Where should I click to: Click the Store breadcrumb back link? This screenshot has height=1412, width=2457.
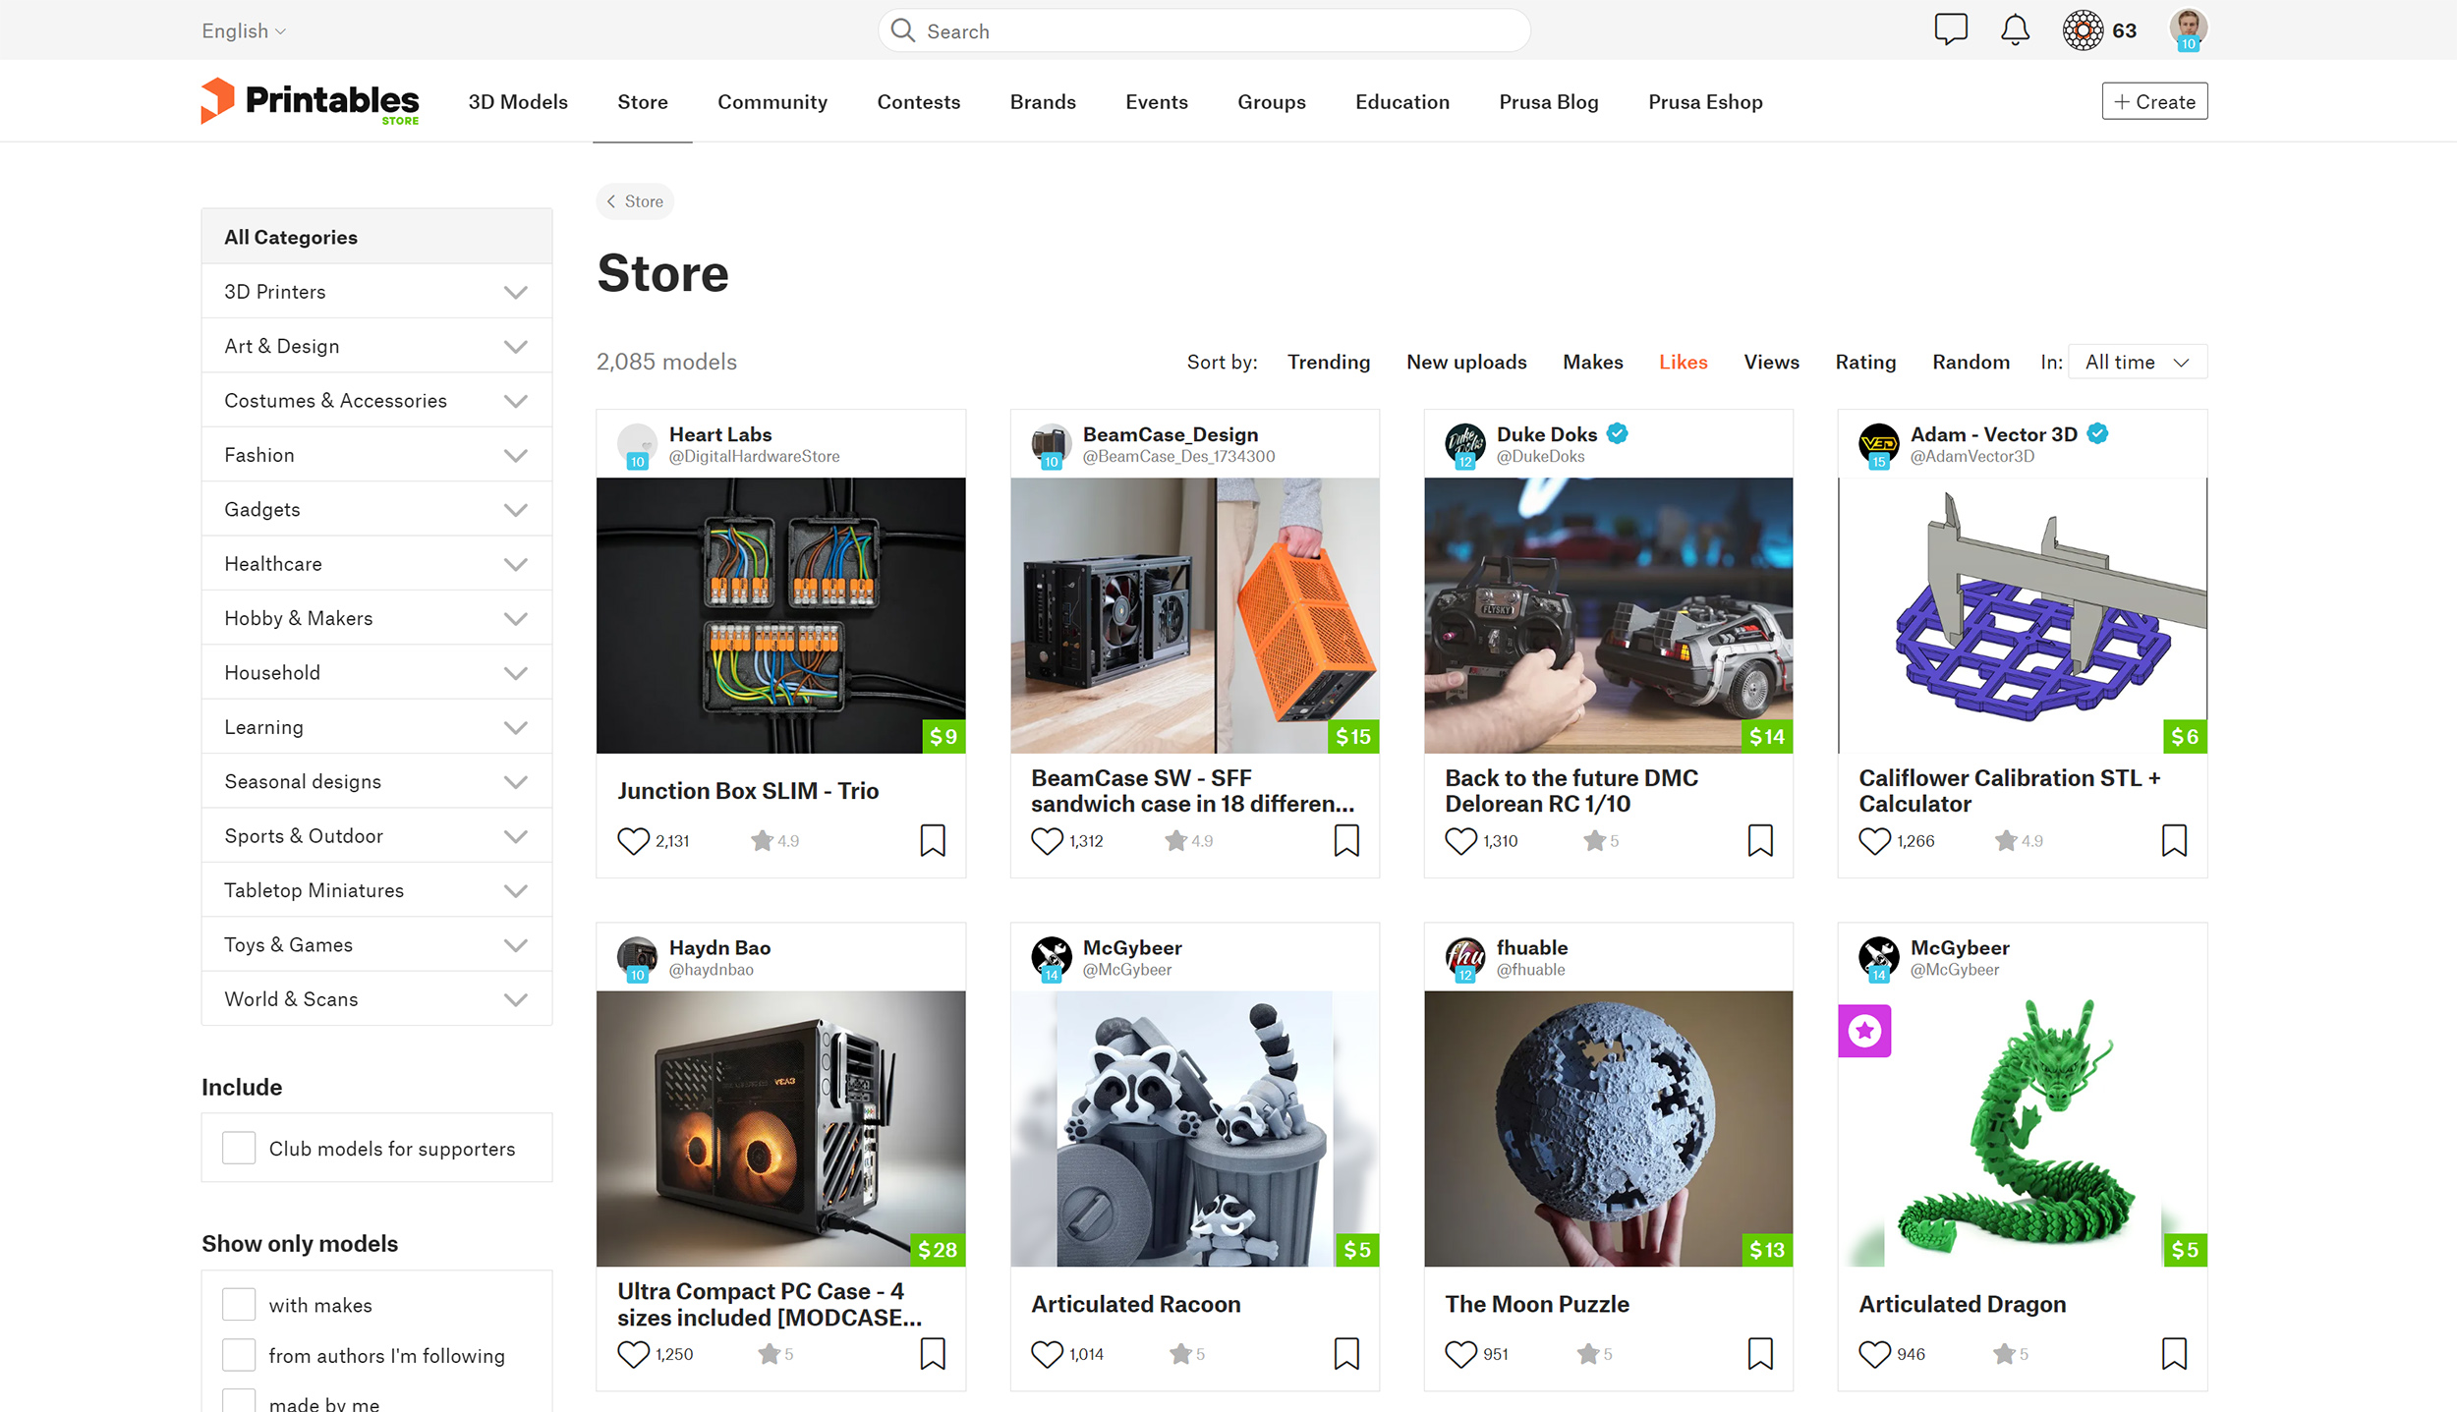(635, 201)
